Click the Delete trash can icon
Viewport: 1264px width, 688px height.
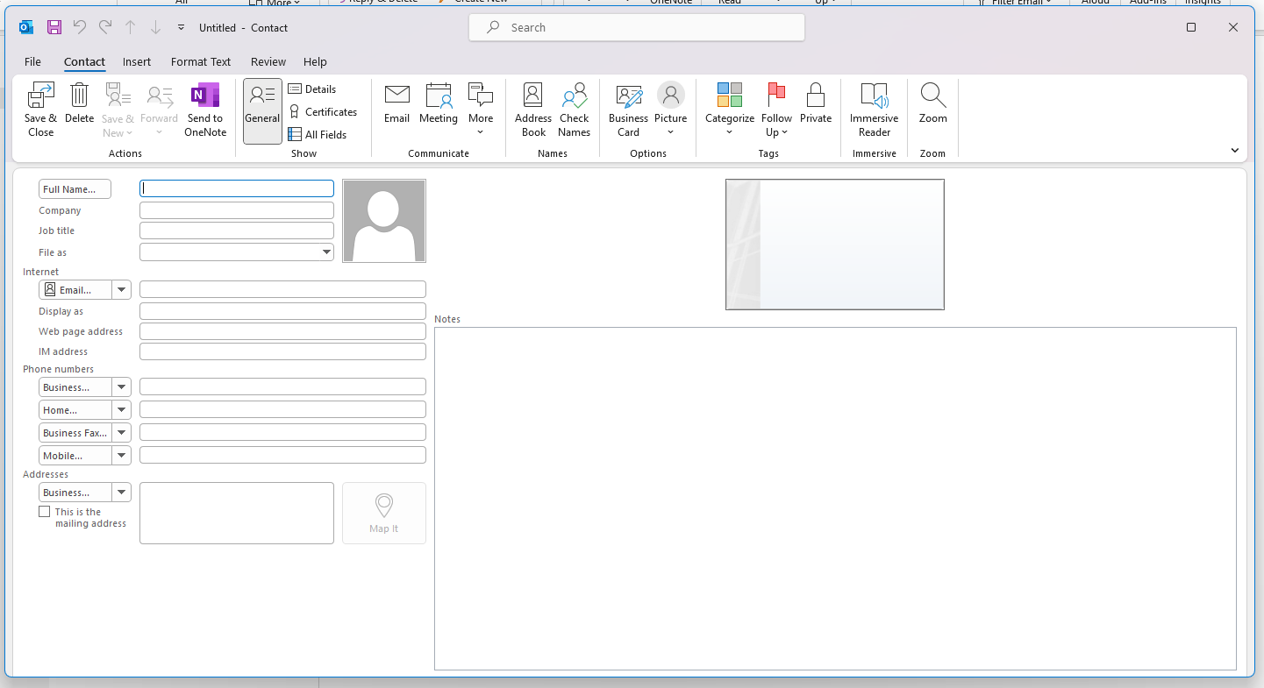tap(79, 96)
